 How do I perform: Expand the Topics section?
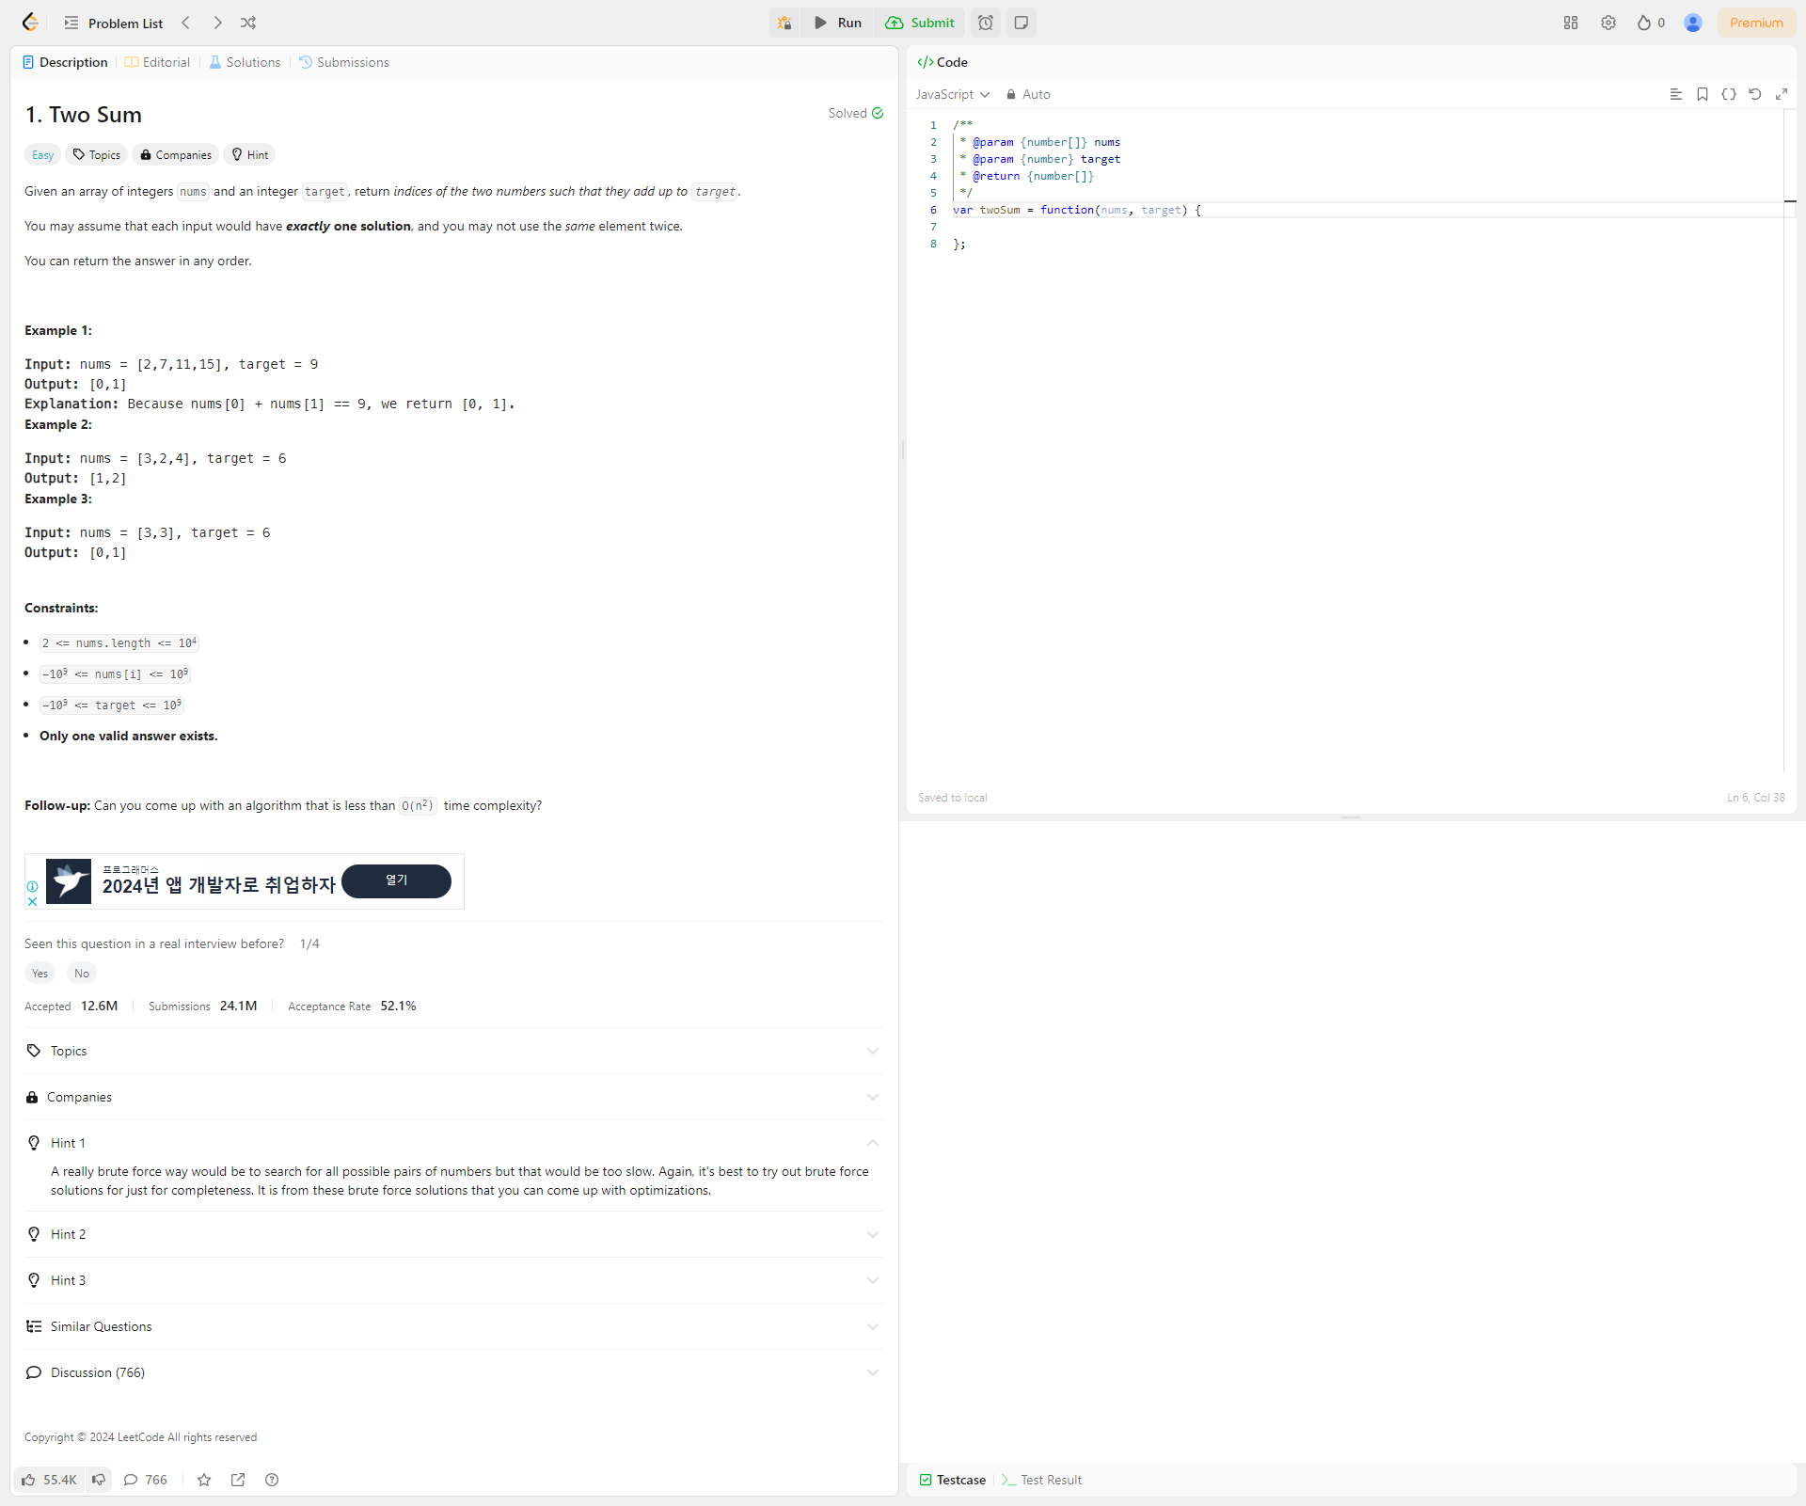point(453,1051)
